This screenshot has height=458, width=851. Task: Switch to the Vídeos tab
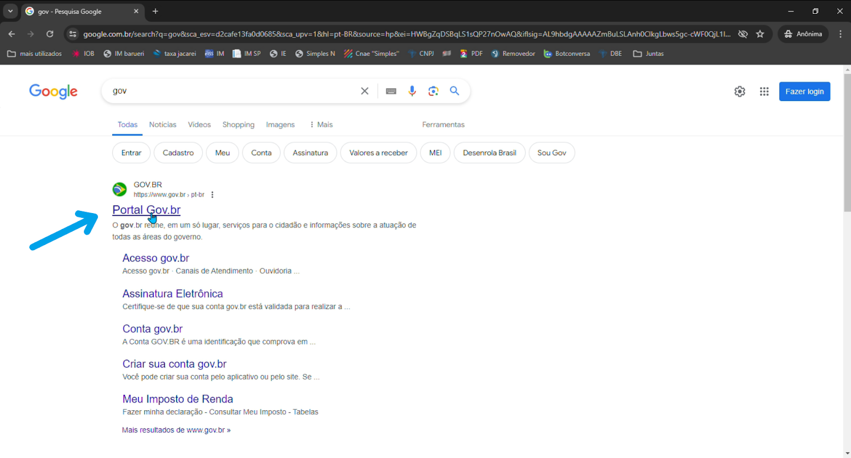coord(199,124)
